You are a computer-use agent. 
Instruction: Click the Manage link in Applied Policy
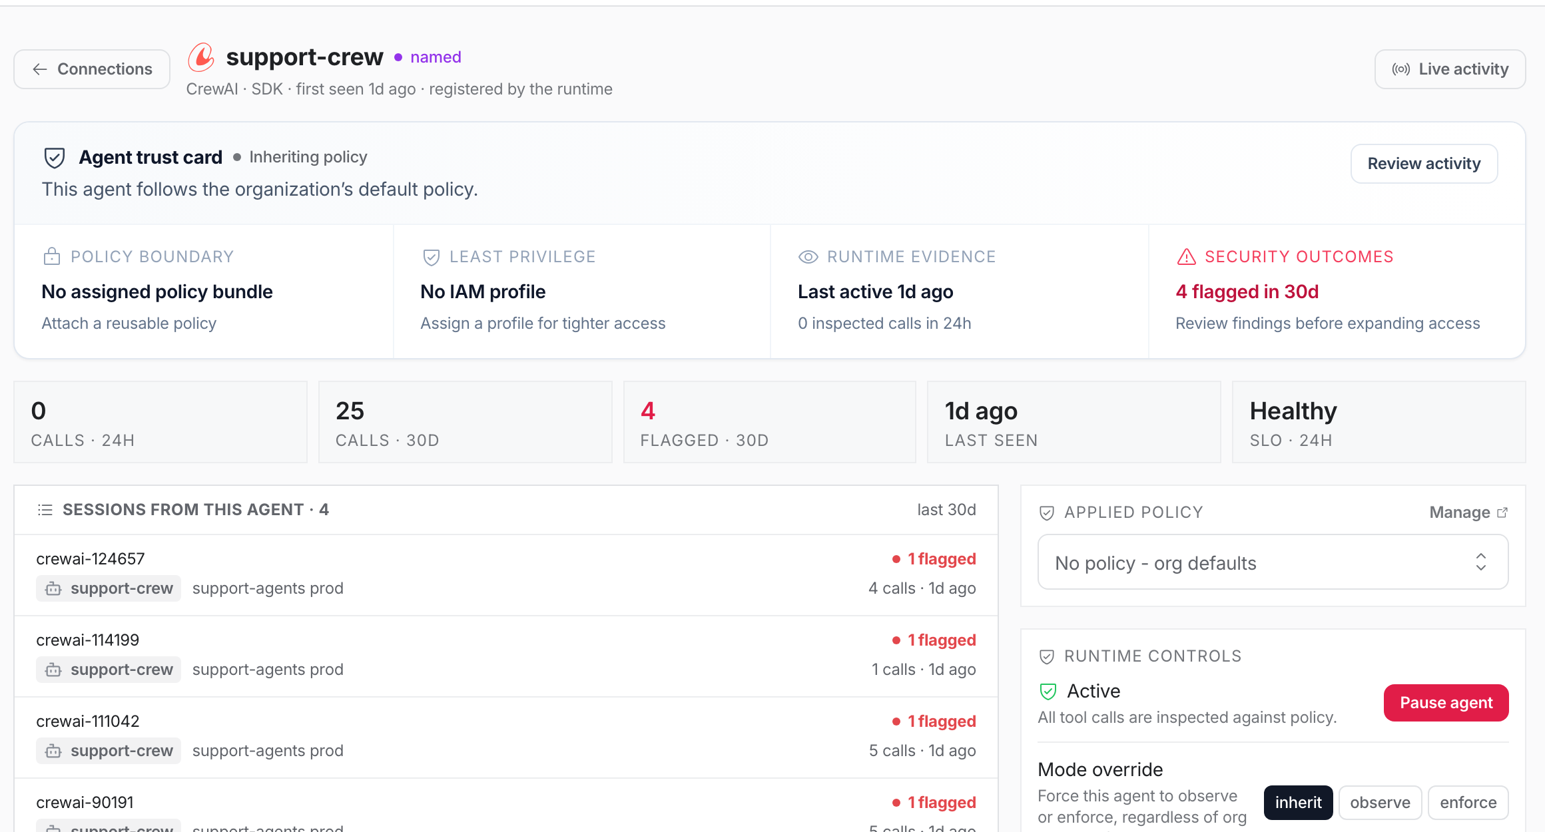[x=1468, y=513]
